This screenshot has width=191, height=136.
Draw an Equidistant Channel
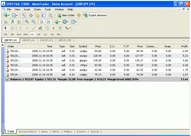coord(40,28)
